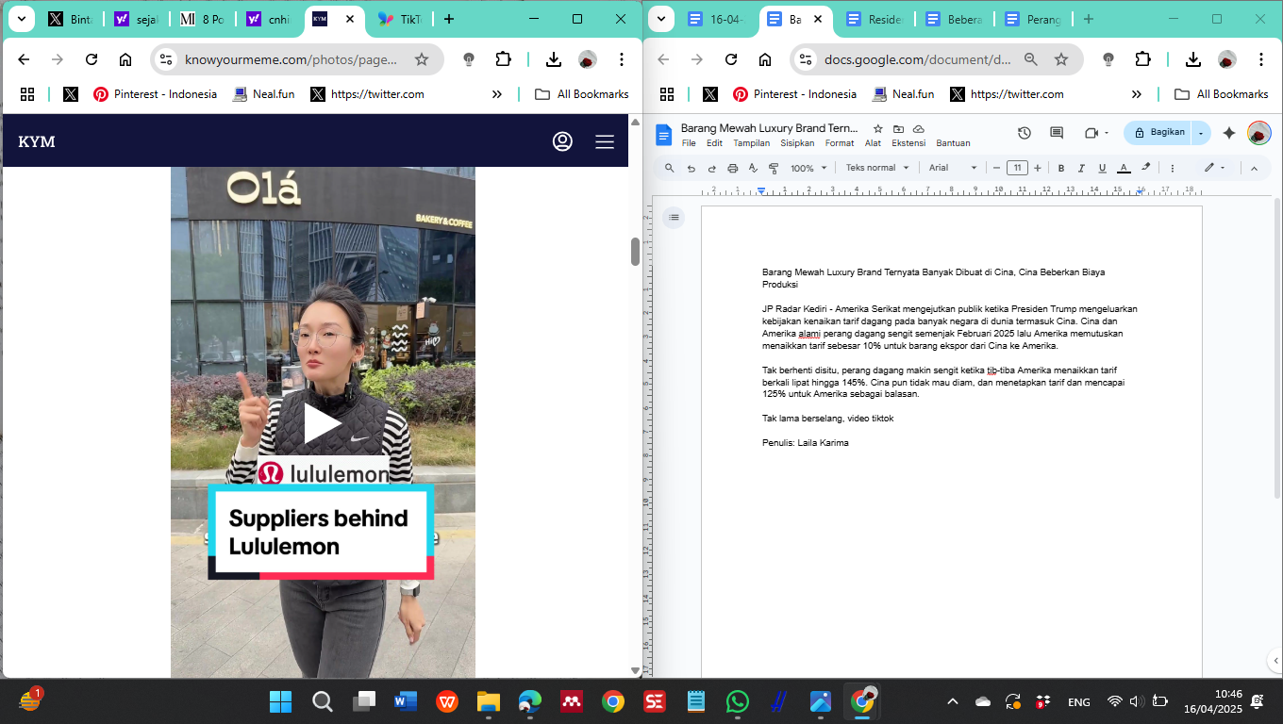The image size is (1283, 724).
Task: Click the zoom magnifier in Docs address bar
Action: point(1031,59)
